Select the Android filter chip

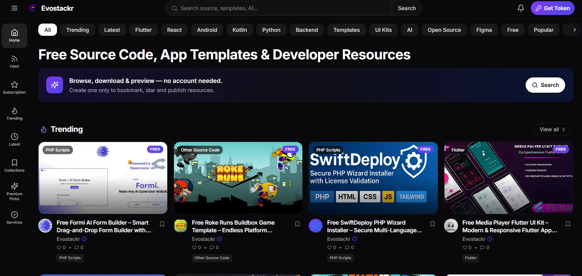tap(207, 30)
